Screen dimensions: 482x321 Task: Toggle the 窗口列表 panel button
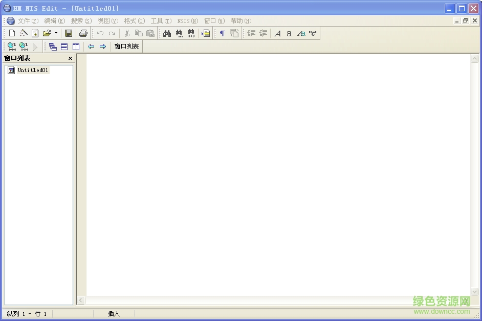(x=126, y=47)
